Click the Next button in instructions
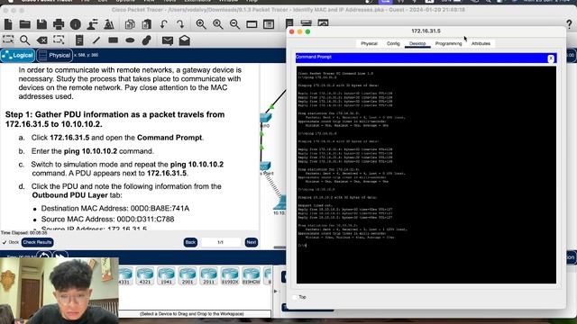Viewport: 577px width, 324px height. point(252,242)
